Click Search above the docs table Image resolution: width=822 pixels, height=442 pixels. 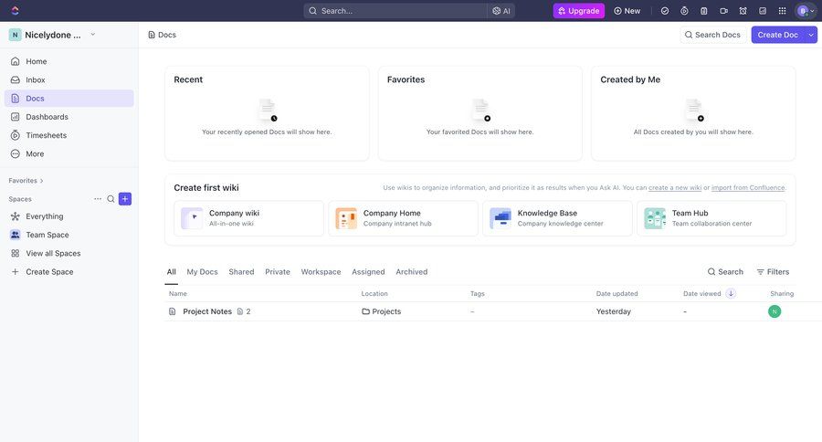coord(725,271)
